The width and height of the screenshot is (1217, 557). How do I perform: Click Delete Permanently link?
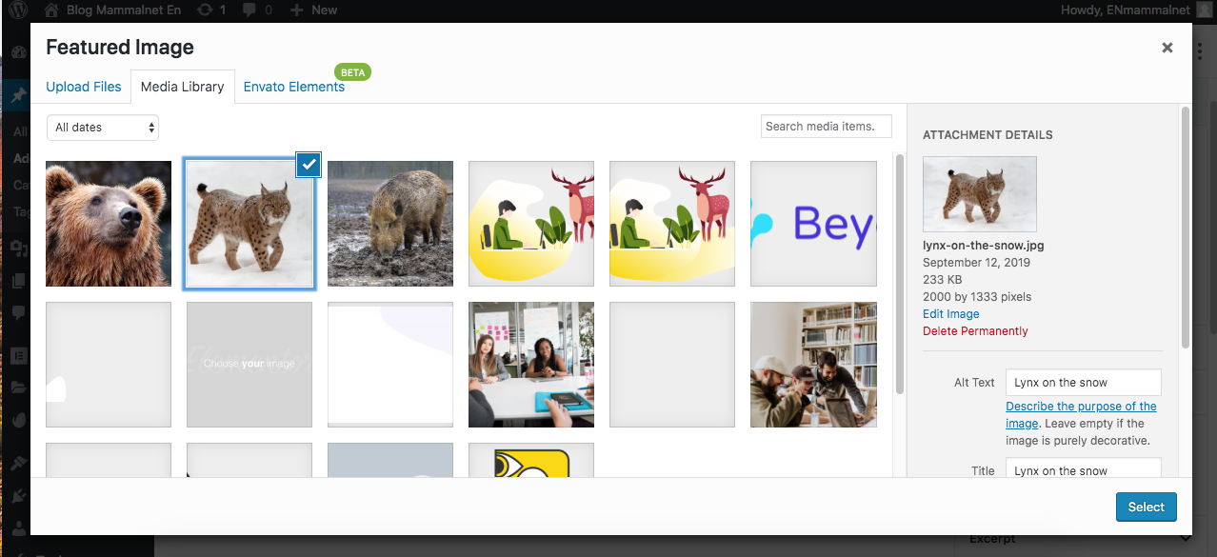pos(975,331)
